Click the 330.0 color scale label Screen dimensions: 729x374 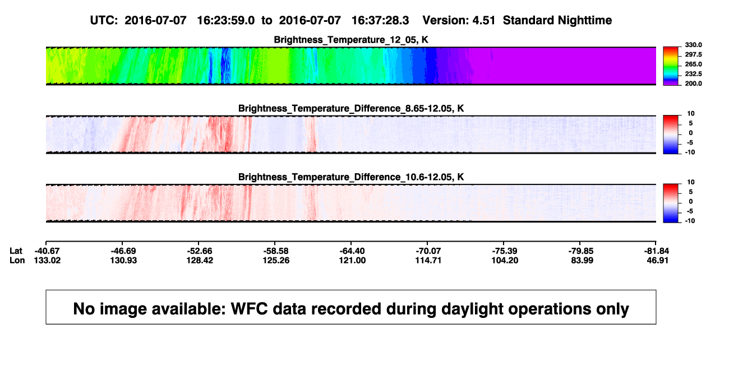[693, 45]
